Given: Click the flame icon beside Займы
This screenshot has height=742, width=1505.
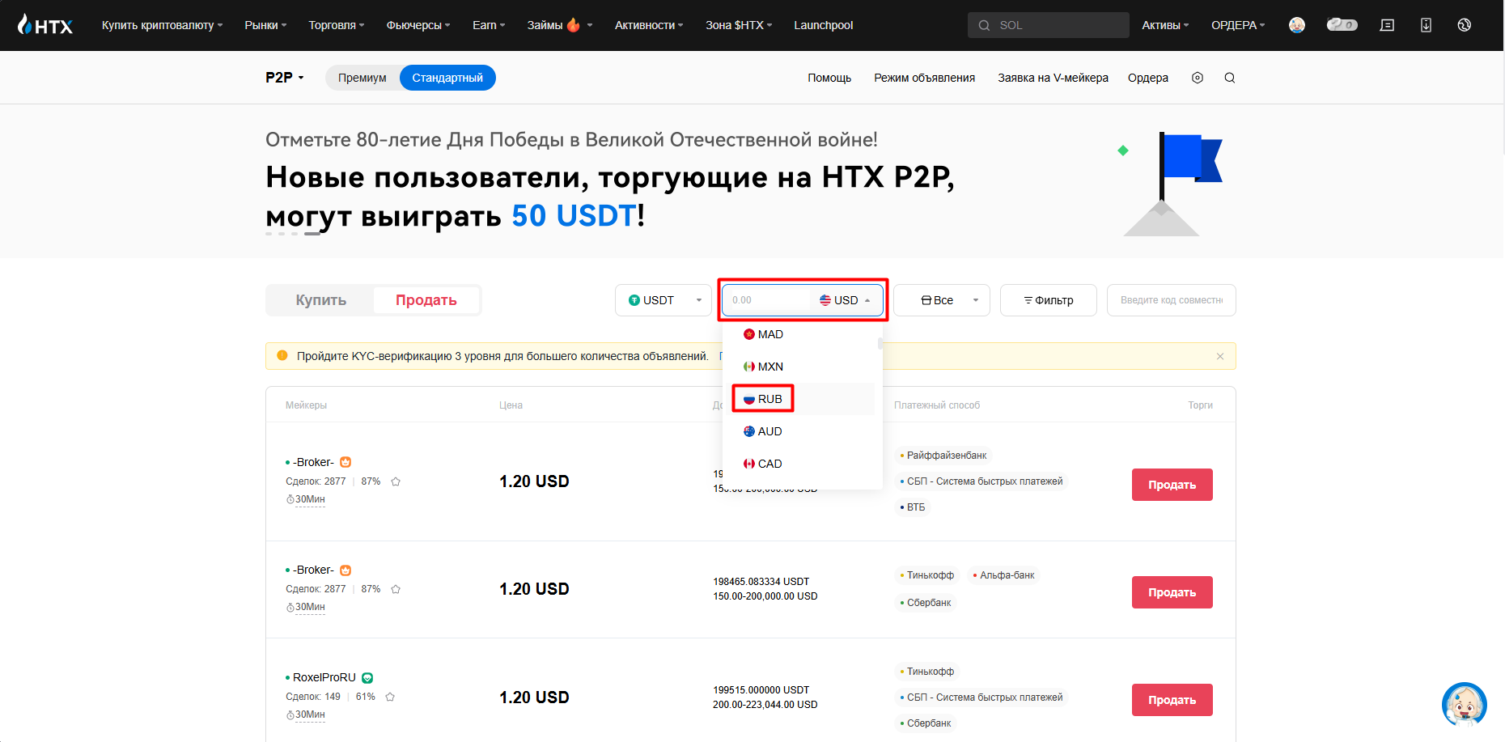Looking at the screenshot, I should pyautogui.click(x=574, y=25).
